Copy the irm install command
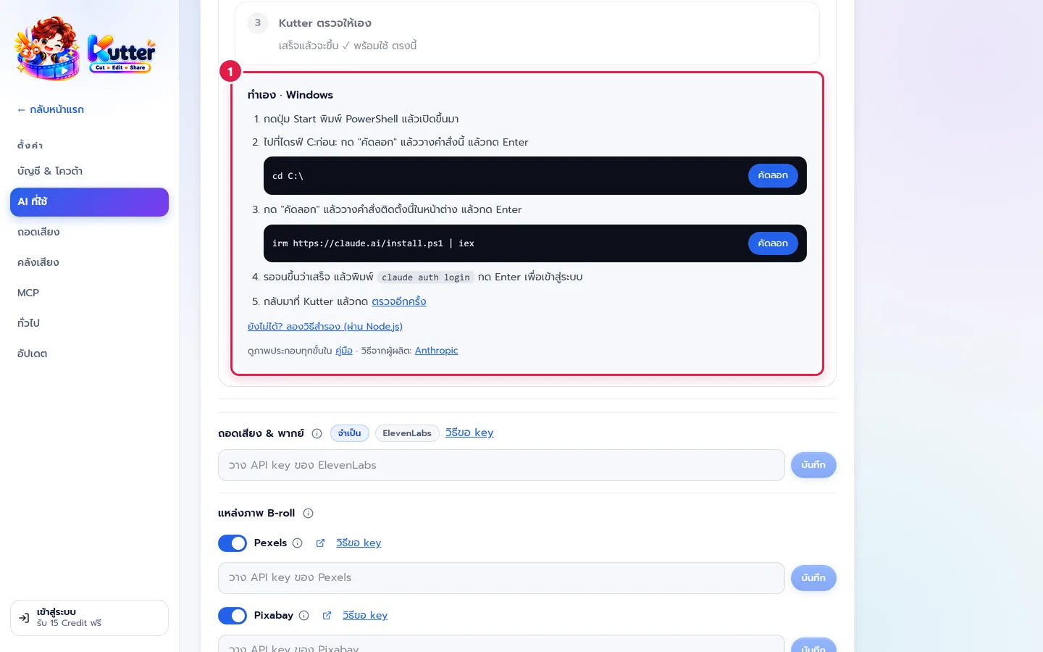Screen dimensions: 1043x652 773,243
